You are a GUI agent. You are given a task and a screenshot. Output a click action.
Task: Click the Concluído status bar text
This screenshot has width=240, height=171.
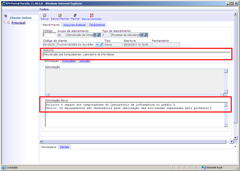pyautogui.click(x=12, y=168)
